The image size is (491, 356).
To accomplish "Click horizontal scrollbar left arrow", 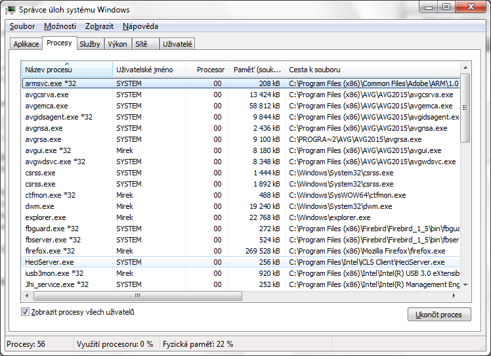I will [x=27, y=296].
